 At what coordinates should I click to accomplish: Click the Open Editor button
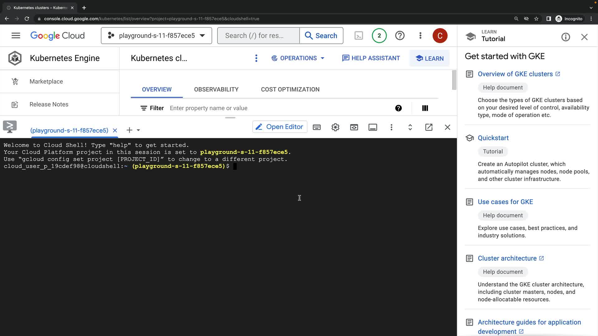pyautogui.click(x=279, y=127)
